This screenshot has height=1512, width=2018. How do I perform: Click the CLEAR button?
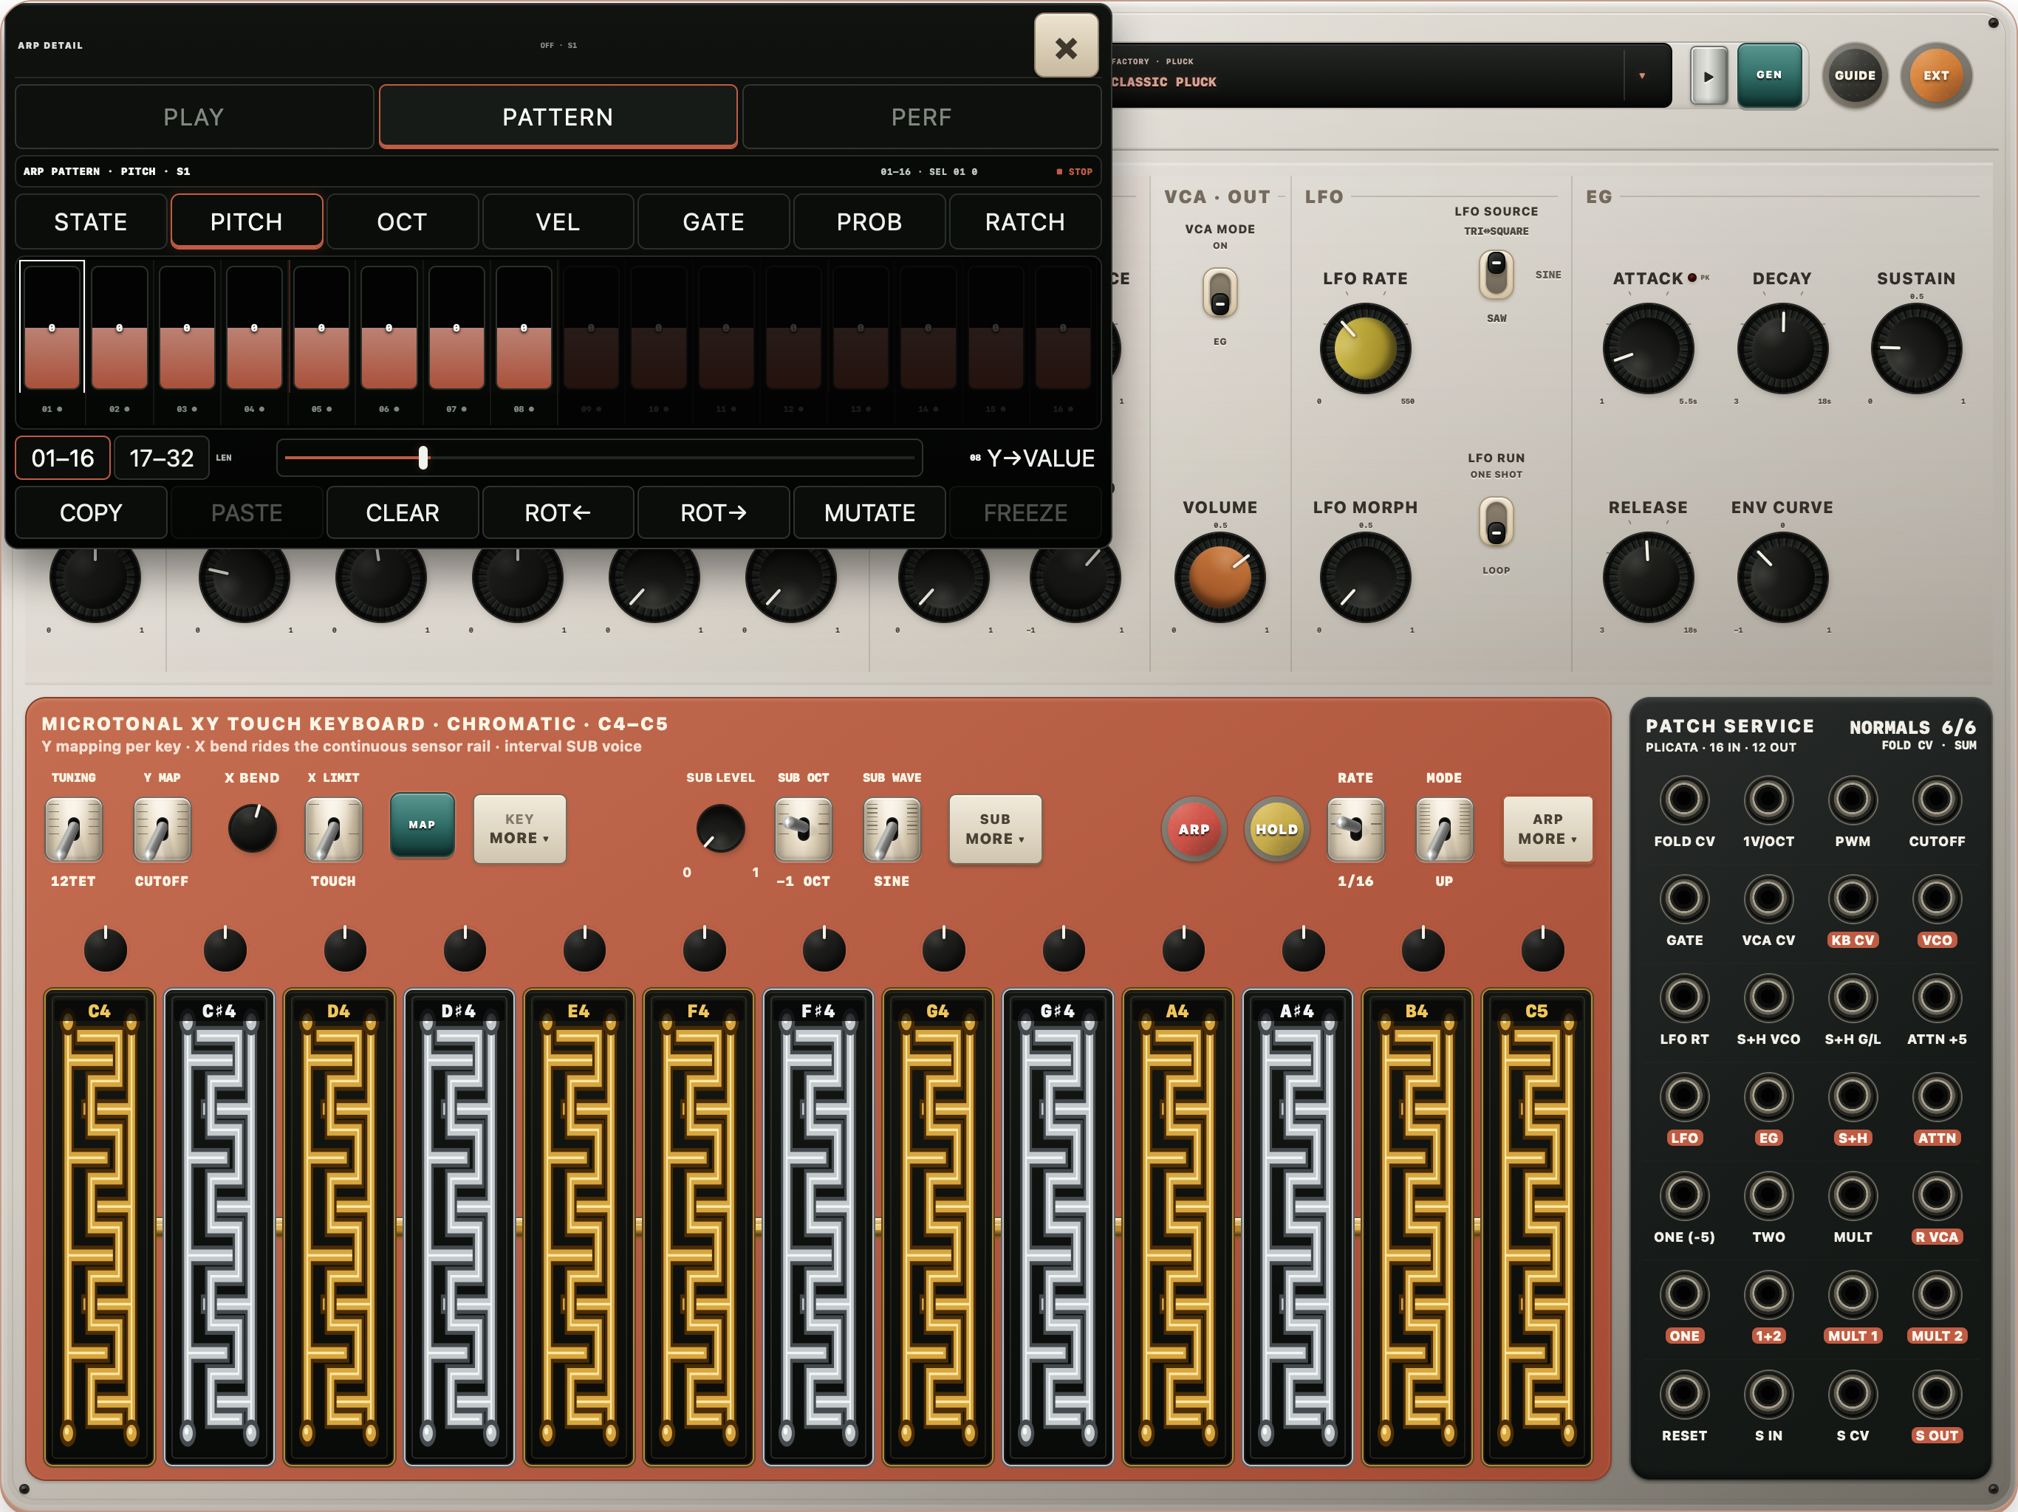coord(403,512)
